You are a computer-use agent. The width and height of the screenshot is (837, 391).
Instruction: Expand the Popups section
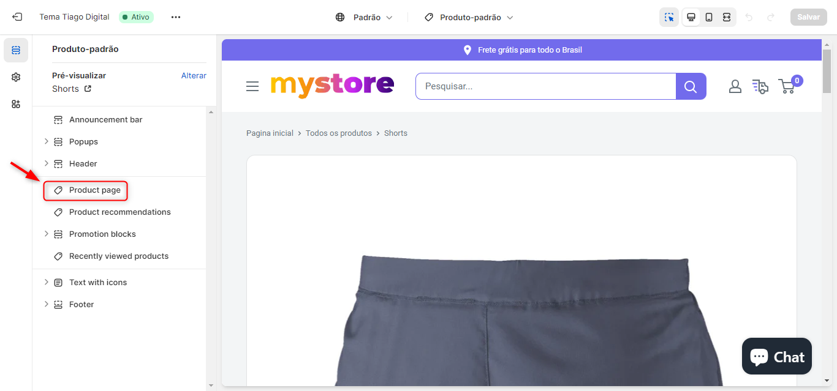(46, 141)
